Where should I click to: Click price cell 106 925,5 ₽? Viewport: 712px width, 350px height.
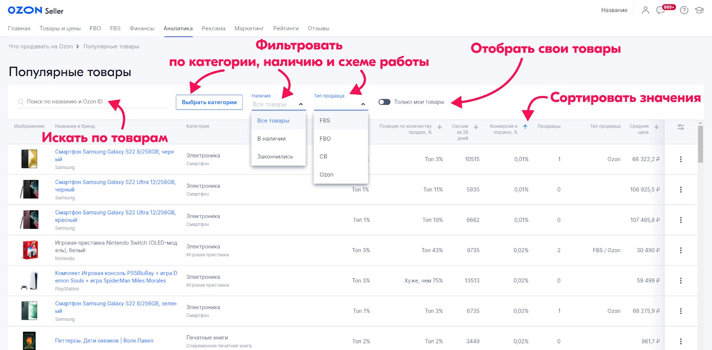[645, 189]
